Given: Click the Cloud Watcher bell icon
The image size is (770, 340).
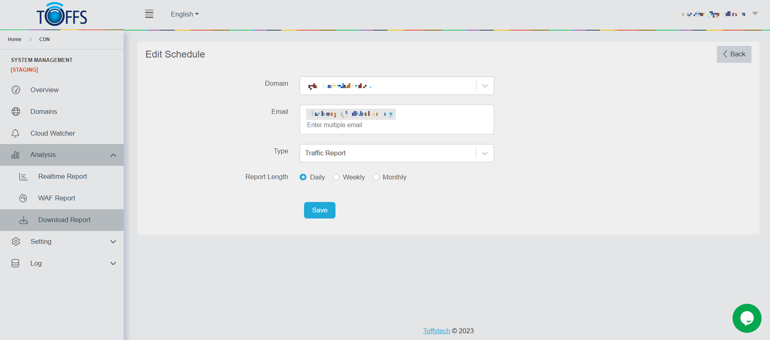Looking at the screenshot, I should [16, 133].
